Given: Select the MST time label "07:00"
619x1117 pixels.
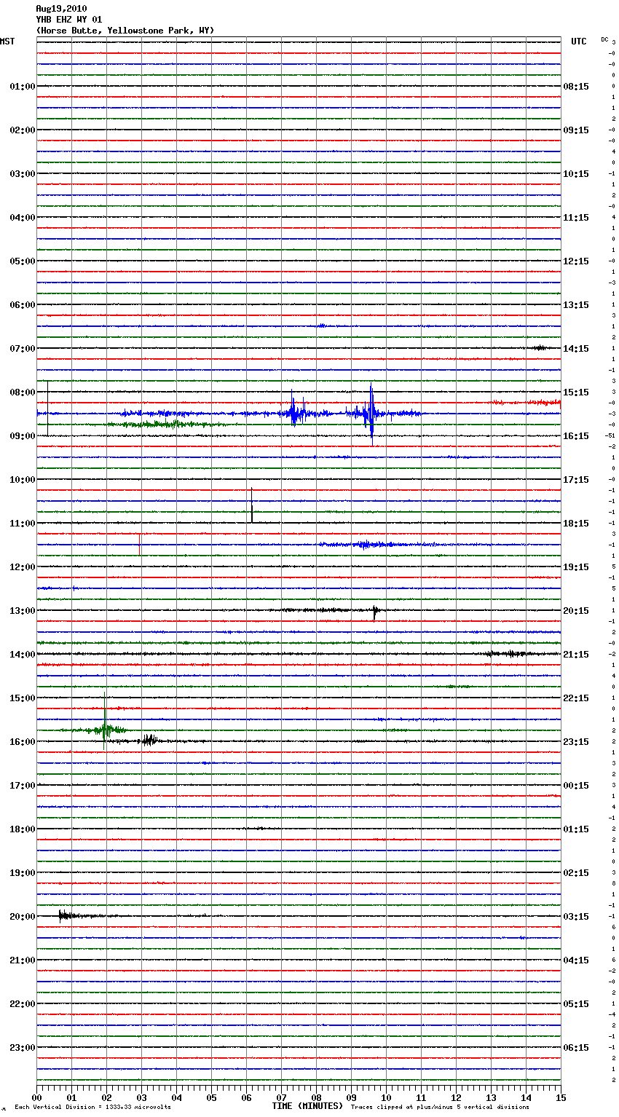Looking at the screenshot, I should click(23, 349).
